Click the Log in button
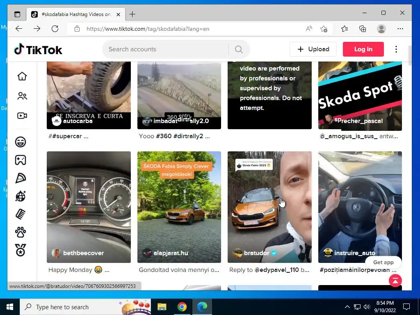Image resolution: width=420 pixels, height=315 pixels. (363, 49)
